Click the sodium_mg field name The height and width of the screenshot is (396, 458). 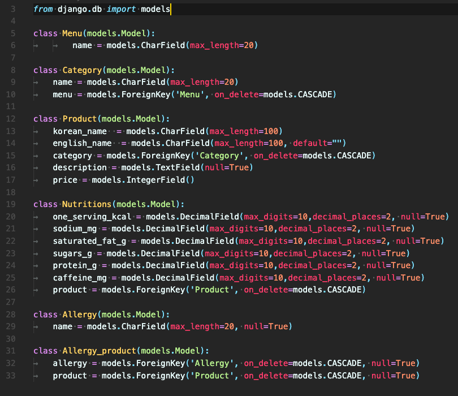[x=75, y=229]
